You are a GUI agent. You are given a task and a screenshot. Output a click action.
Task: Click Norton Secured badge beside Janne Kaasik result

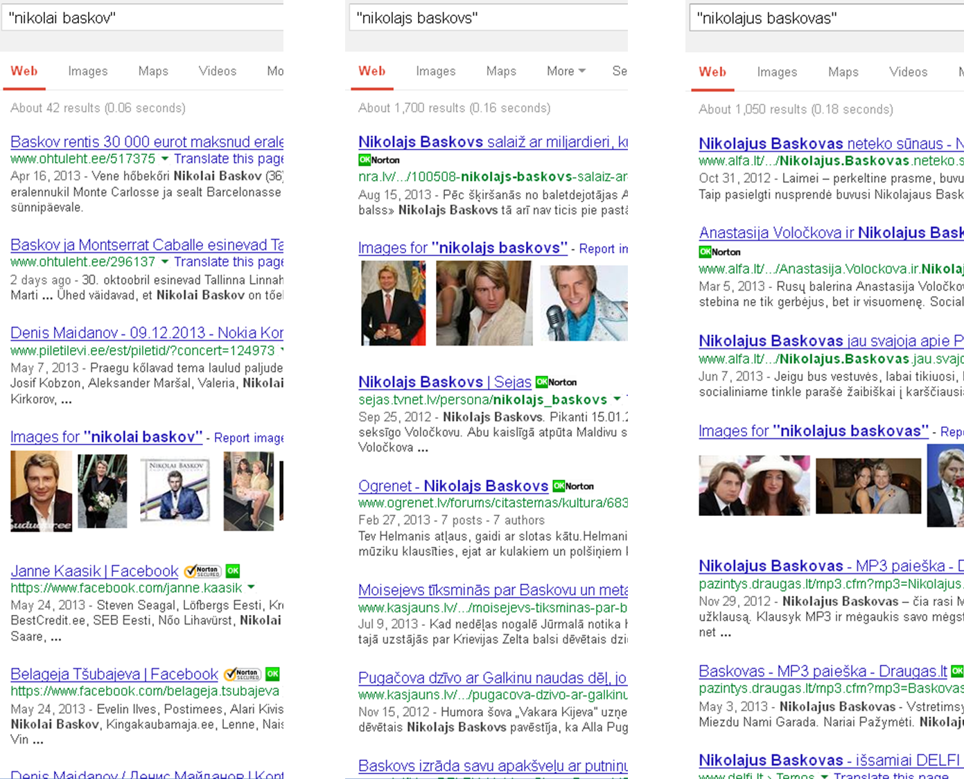coord(202,571)
